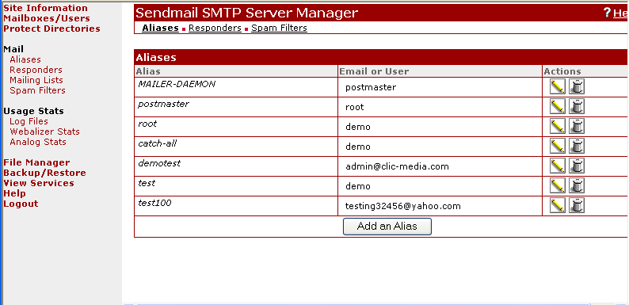
Task: Switch to the Responders tab
Action: point(215,28)
